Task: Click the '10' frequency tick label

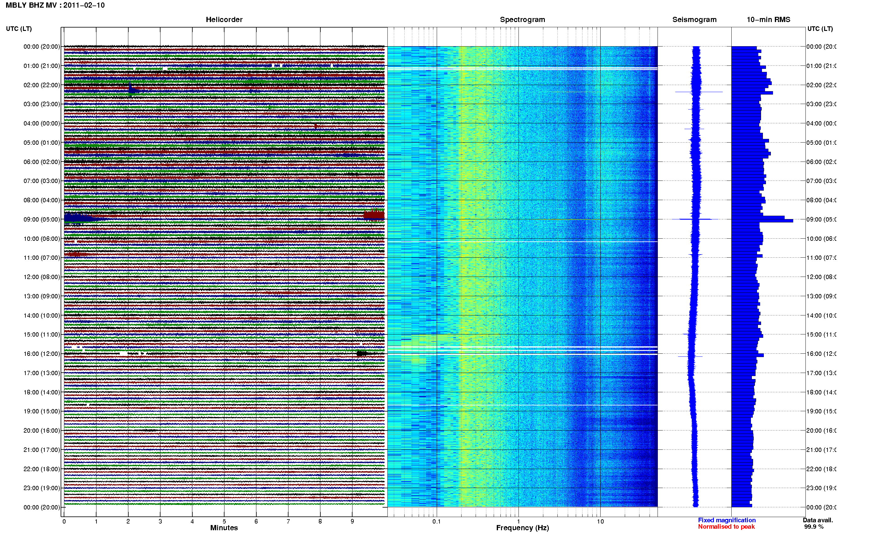Action: [600, 521]
